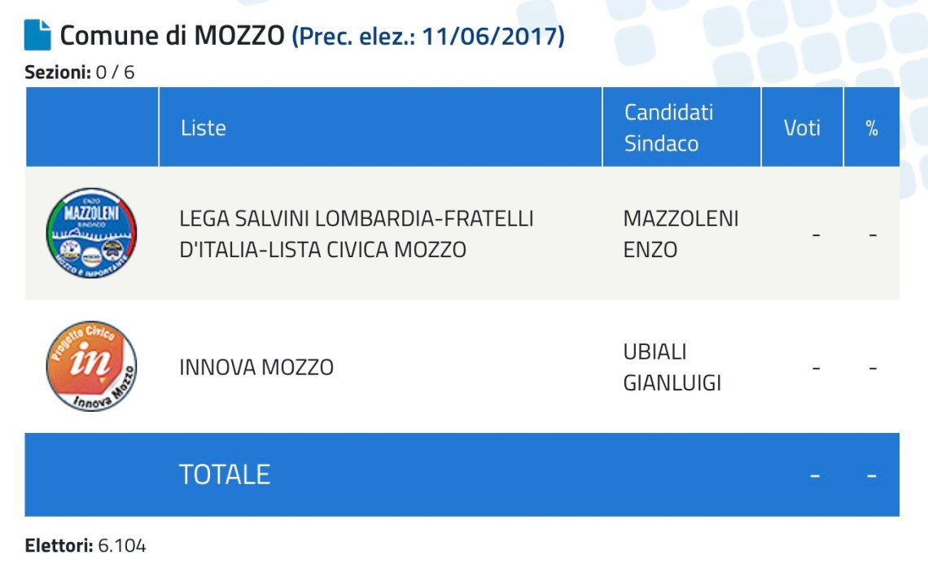Click the percentage cell for Mazzoleni Enzo
The width and height of the screenshot is (928, 581).
(x=872, y=234)
